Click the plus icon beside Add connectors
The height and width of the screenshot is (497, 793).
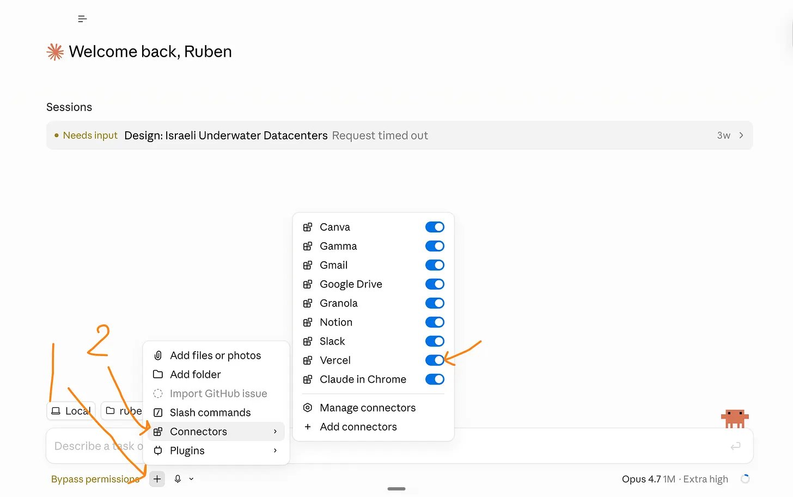[308, 427]
